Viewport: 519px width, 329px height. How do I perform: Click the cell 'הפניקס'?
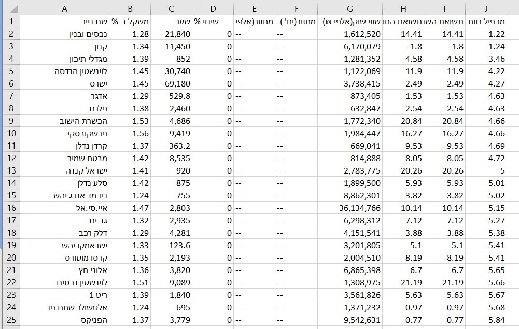(64, 320)
